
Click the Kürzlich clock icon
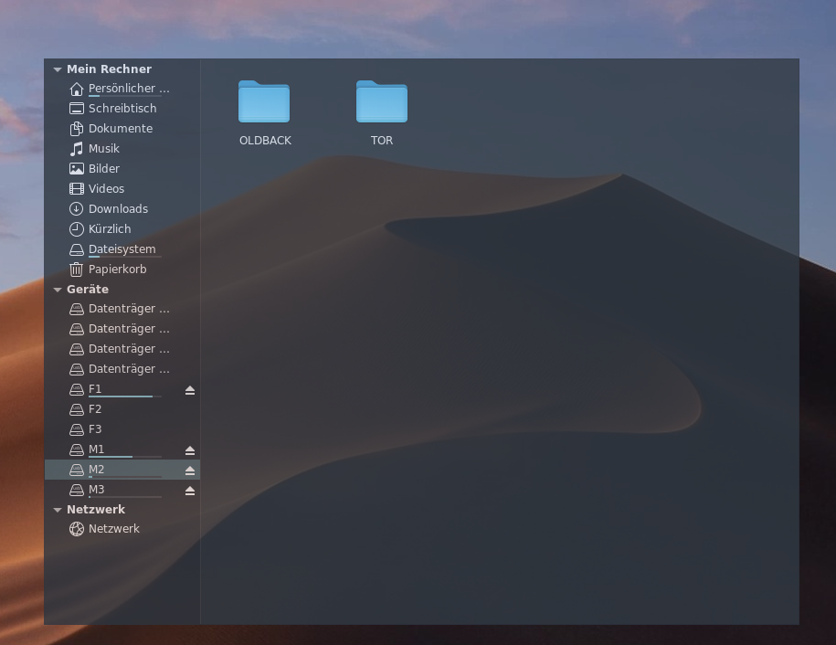pyautogui.click(x=76, y=229)
